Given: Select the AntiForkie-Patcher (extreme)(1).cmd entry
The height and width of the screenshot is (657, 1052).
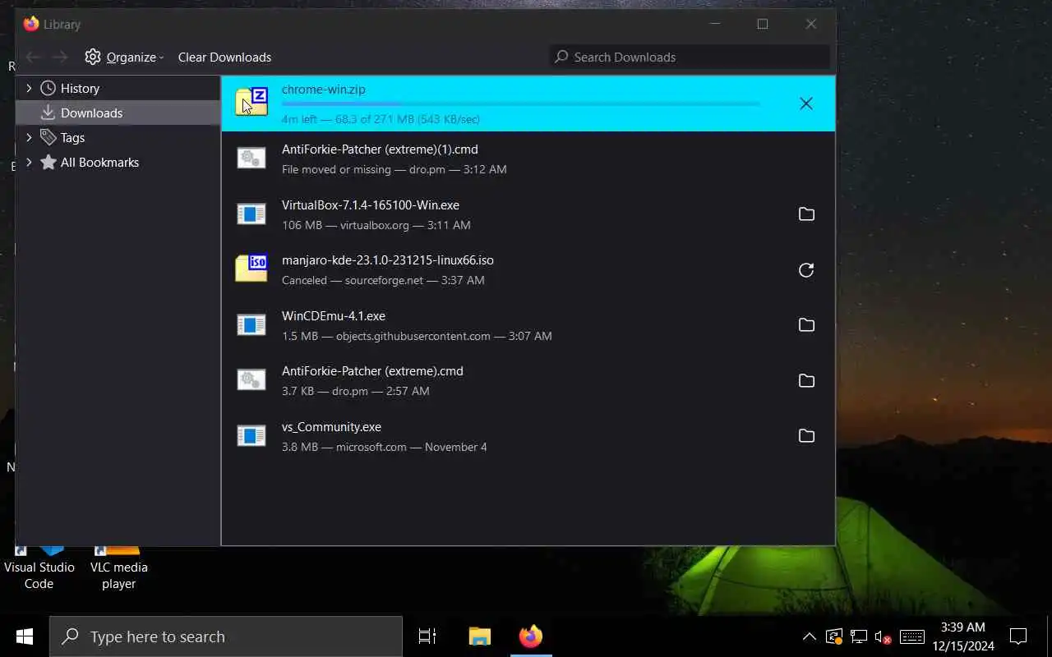Looking at the screenshot, I should [x=528, y=159].
